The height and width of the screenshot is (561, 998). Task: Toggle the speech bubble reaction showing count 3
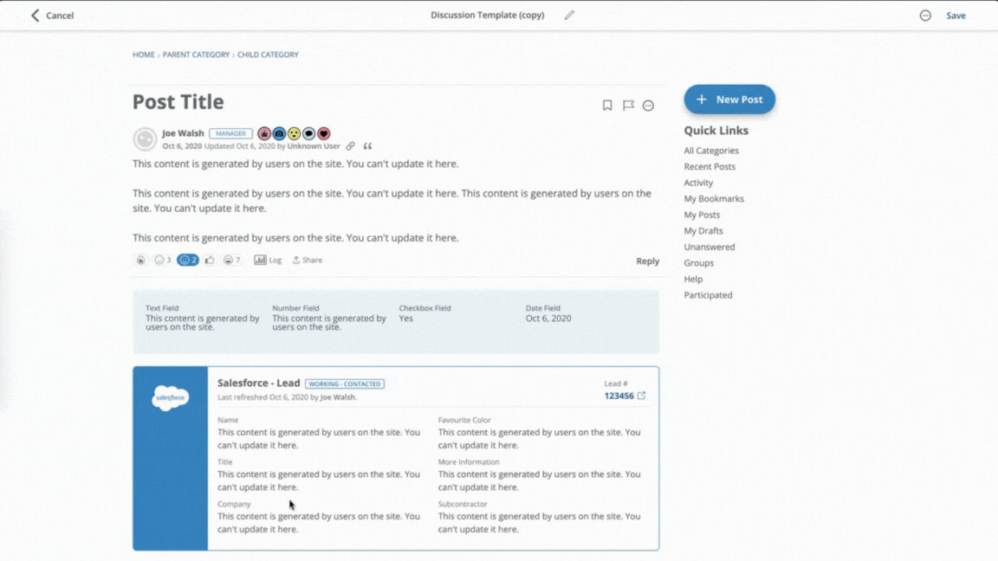point(163,259)
